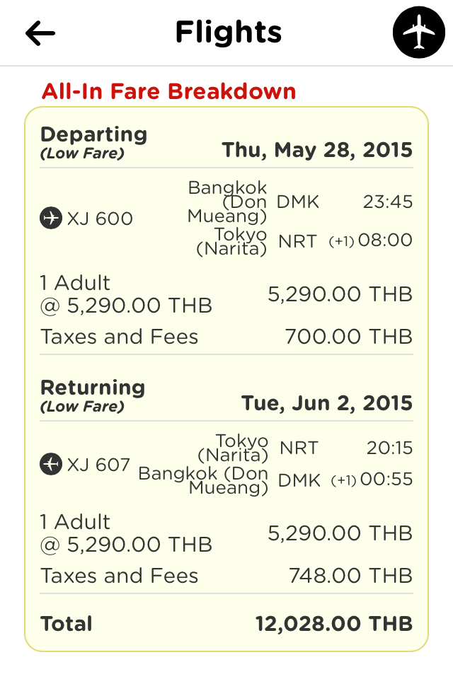Tap arrival time 08:00 at NRT
Viewport: 453px width, 679px height.
385,240
